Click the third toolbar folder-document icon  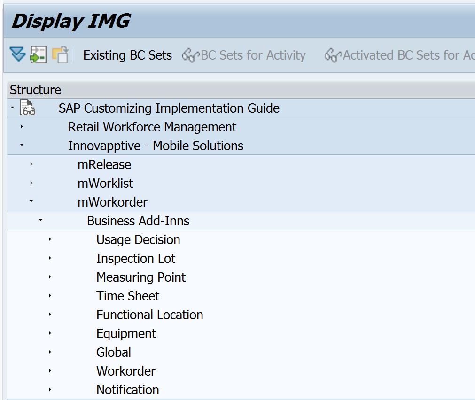click(60, 55)
